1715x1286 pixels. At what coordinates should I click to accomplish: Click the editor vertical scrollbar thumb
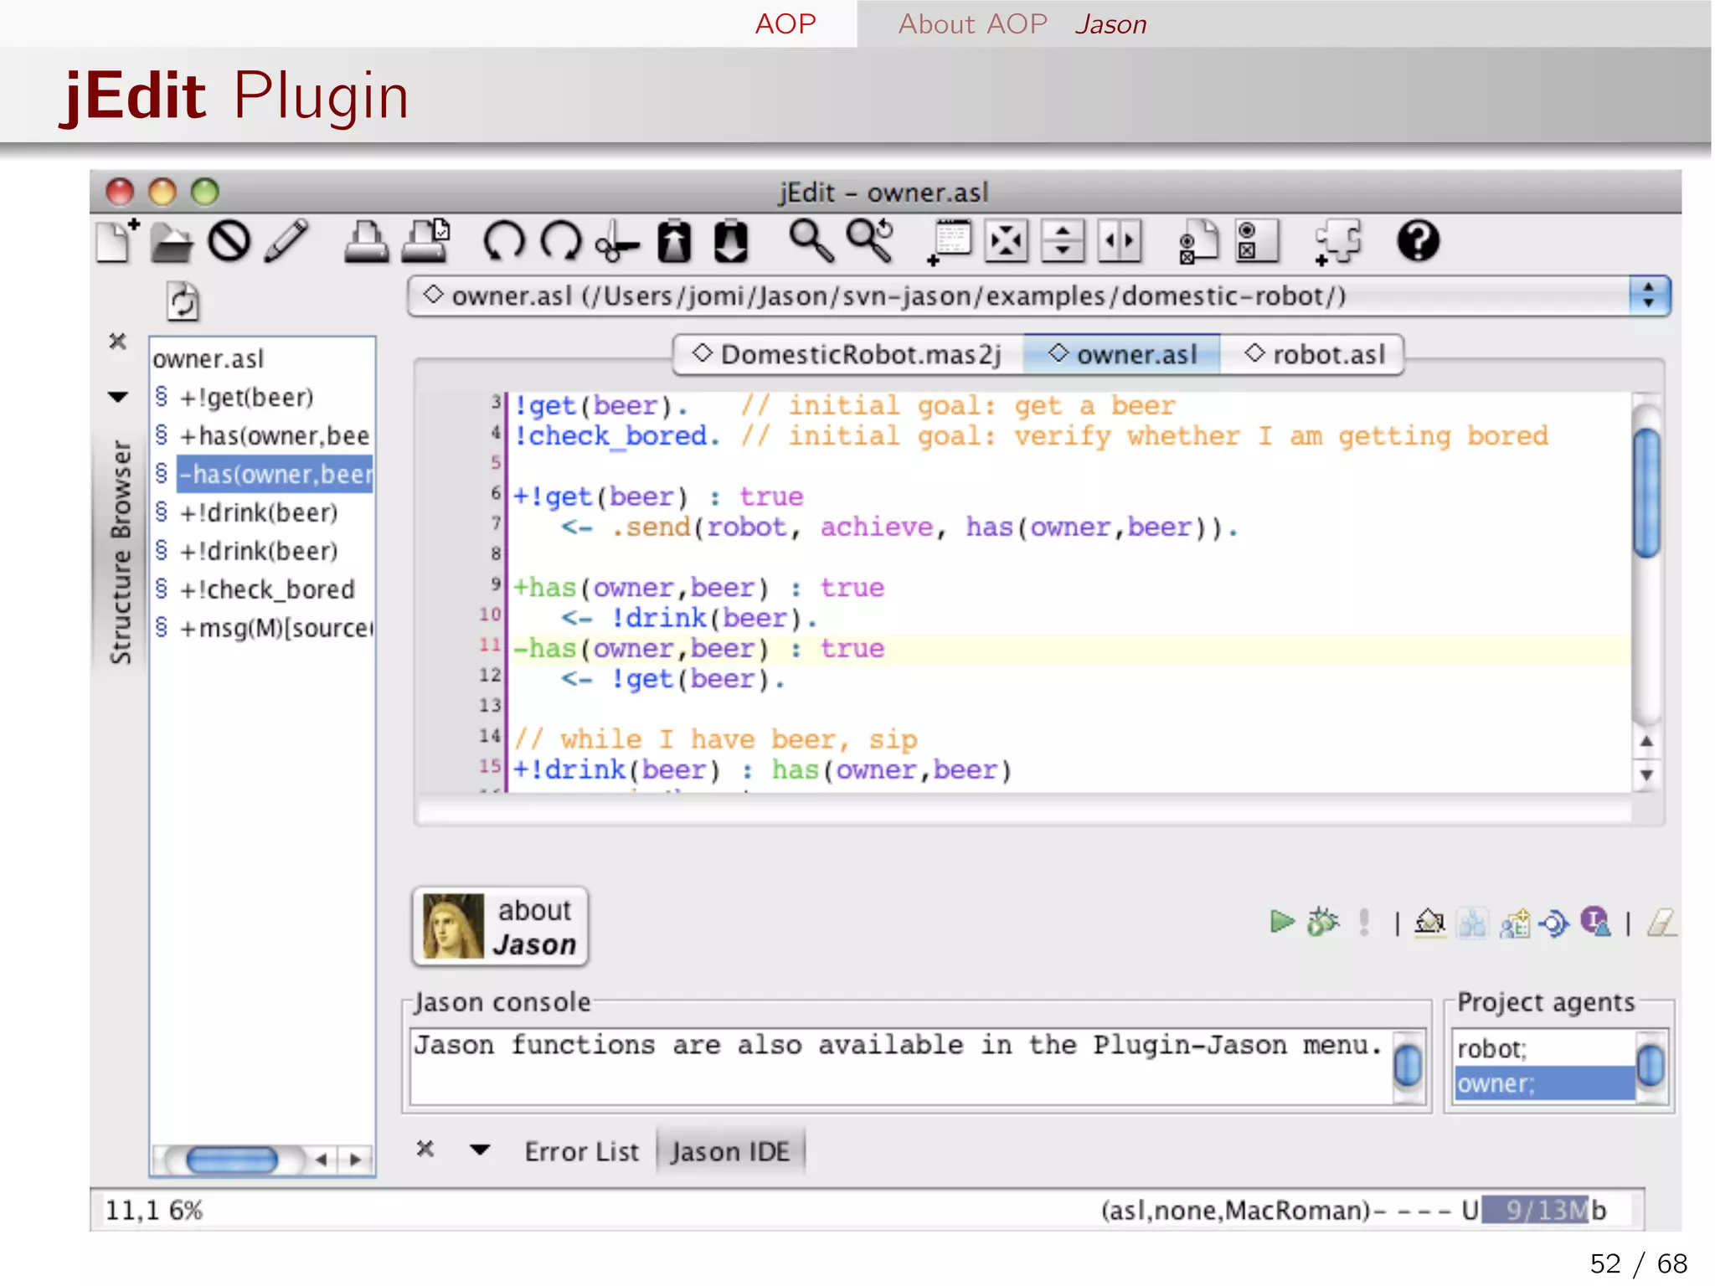point(1647,492)
